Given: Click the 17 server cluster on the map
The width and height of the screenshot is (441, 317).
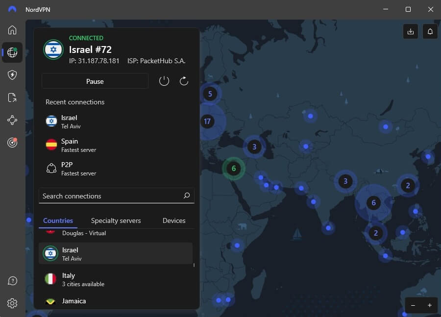Looking at the screenshot, I should (207, 122).
